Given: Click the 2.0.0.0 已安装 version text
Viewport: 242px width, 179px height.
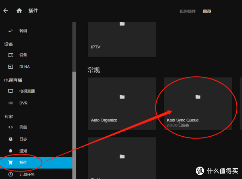Looking at the screenshot, I should 178,125.
